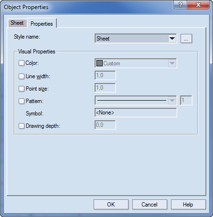This screenshot has width=213, height=217.
Task: Switch to the Sheet tab
Action: tap(17, 23)
